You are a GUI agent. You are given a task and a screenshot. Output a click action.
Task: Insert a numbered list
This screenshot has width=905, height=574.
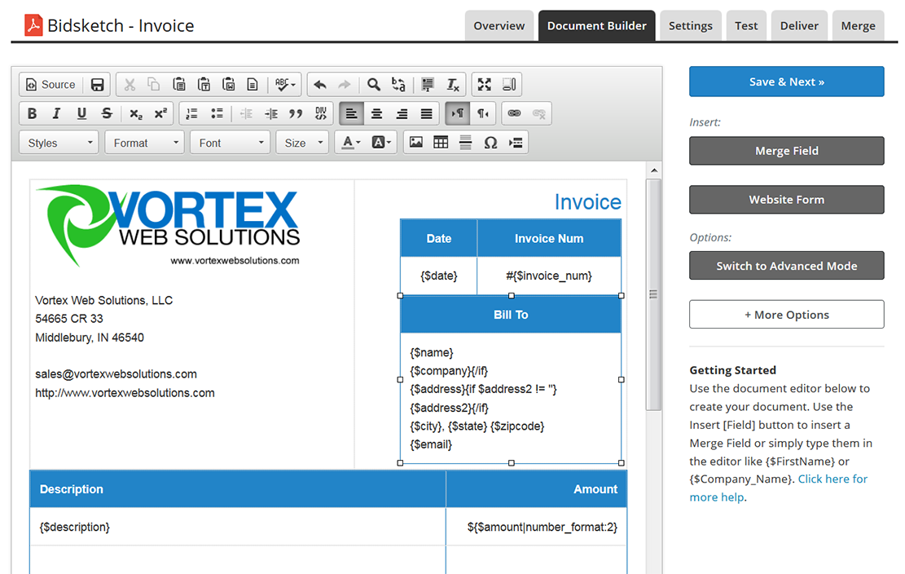point(192,113)
